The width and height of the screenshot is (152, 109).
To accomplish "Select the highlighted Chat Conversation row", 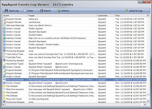I will [x=74, y=80].
